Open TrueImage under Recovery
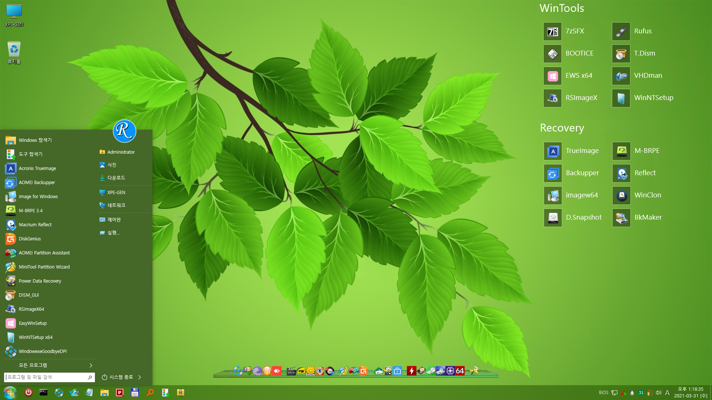This screenshot has height=400, width=712. [553, 151]
